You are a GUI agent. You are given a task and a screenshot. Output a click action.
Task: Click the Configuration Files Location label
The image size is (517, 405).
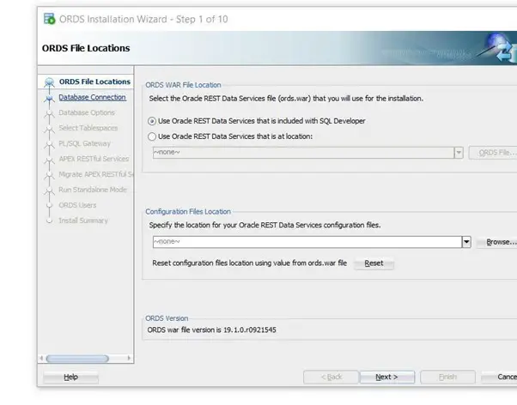pyautogui.click(x=188, y=212)
